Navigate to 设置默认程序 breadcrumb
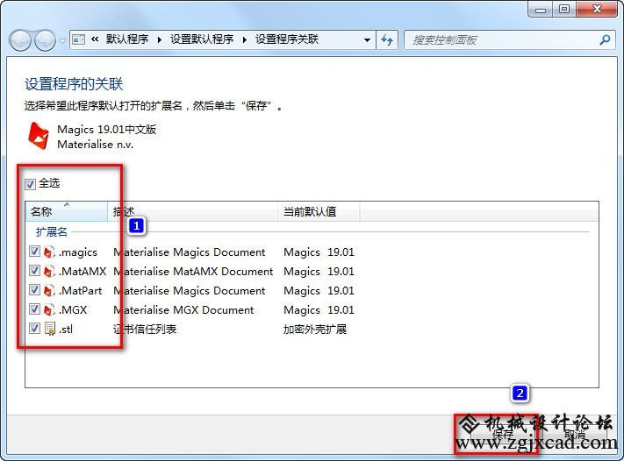624x461 pixels. [202, 39]
